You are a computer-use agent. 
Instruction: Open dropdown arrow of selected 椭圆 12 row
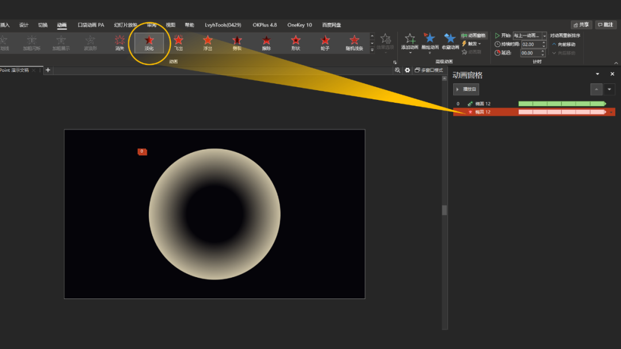pyautogui.click(x=611, y=113)
